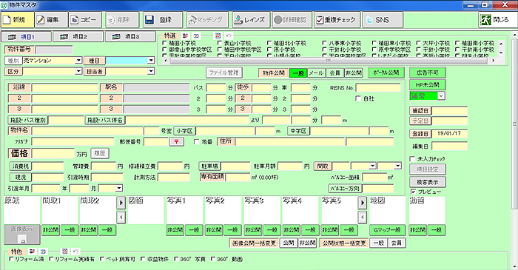This screenshot has width=518, height=270.
Task: Click the horizontal scrollbar in 特選 list
Action: click(329, 61)
